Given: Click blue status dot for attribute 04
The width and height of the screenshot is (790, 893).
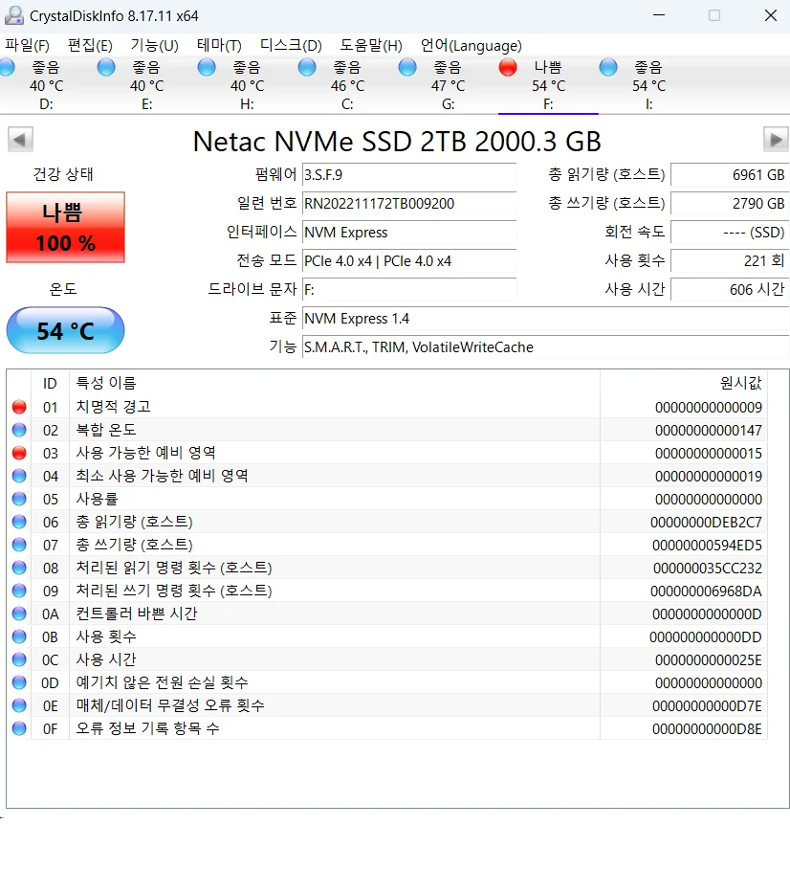Looking at the screenshot, I should [x=19, y=476].
